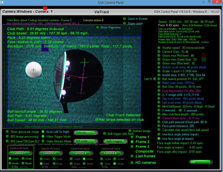Click the golf ball in camera view
223x172 pixels.
coord(34,70)
